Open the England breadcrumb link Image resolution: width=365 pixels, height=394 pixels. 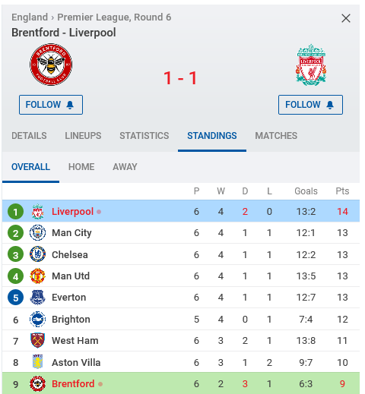30,17
